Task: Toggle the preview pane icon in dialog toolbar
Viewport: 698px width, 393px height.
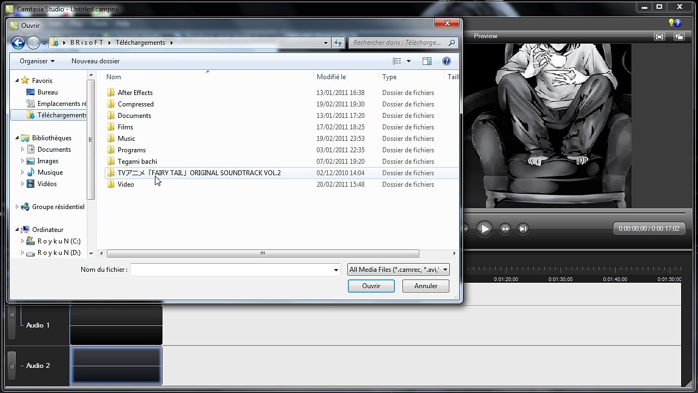Action: pos(427,61)
